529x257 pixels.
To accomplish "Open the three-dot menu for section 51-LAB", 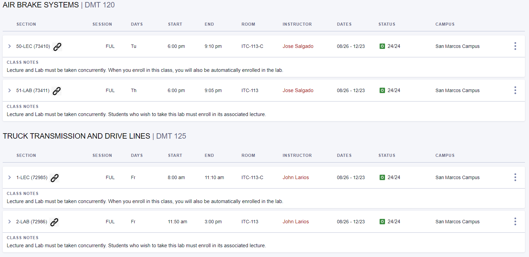I will 515,90.
